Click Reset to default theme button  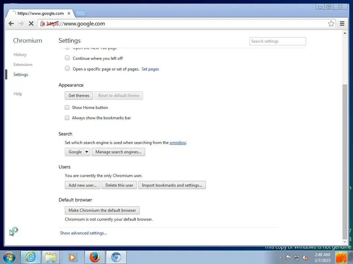tap(119, 96)
